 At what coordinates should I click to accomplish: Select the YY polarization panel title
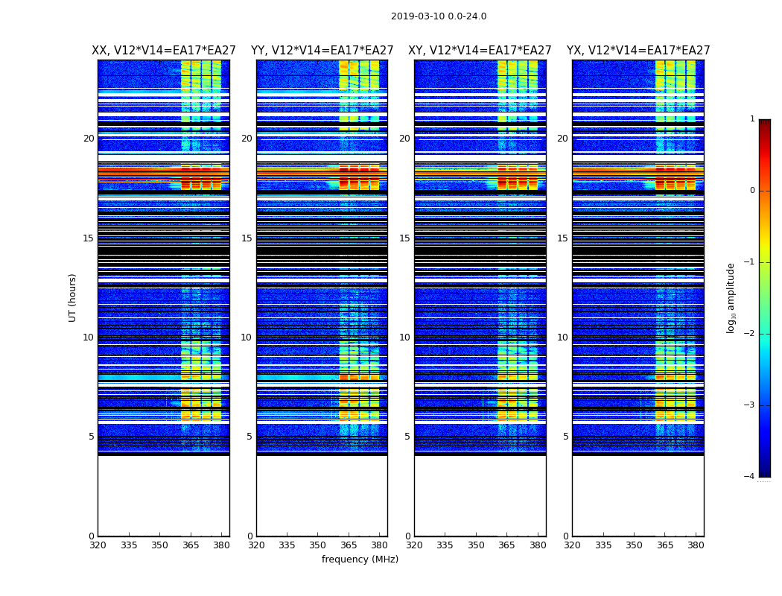[x=322, y=51]
